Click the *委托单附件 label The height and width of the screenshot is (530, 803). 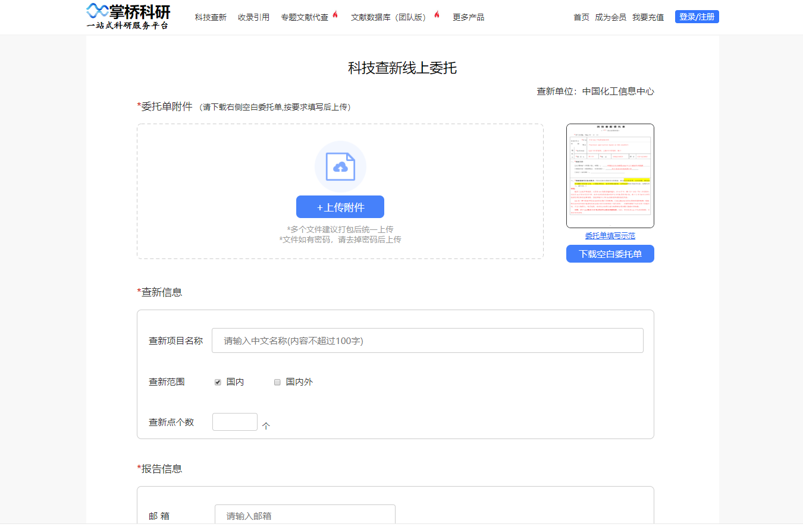(165, 106)
